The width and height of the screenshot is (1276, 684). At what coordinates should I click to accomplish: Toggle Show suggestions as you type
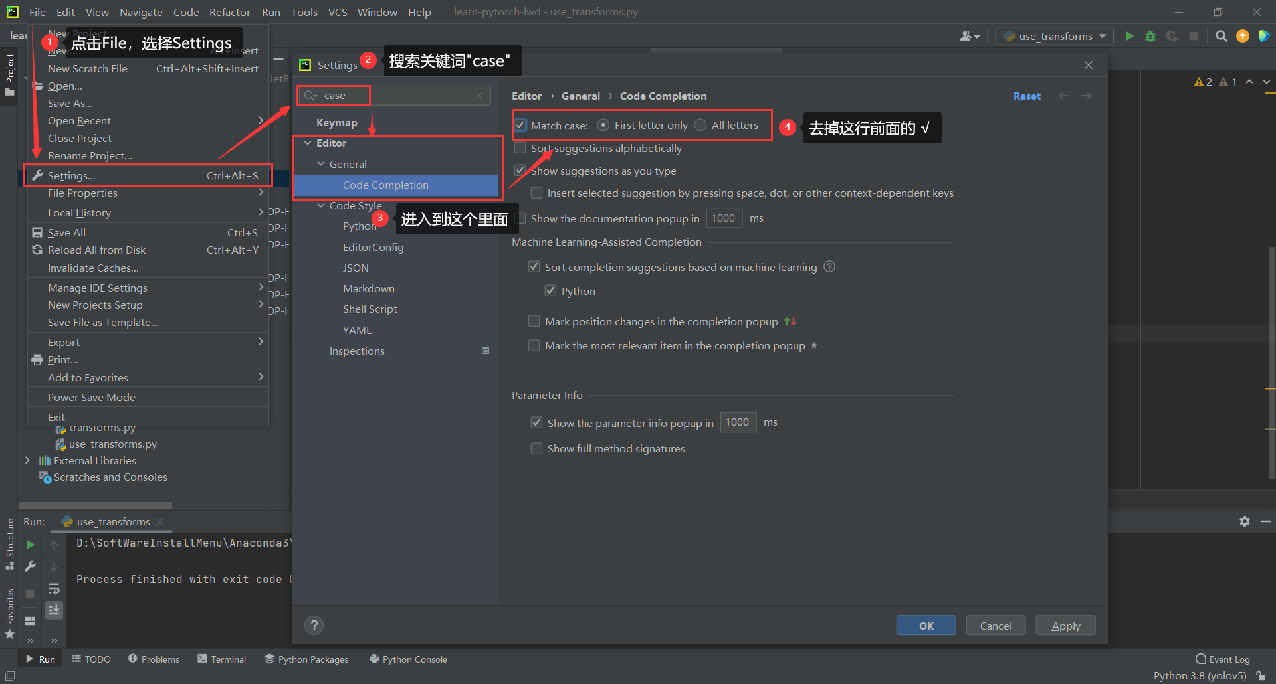tap(520, 171)
